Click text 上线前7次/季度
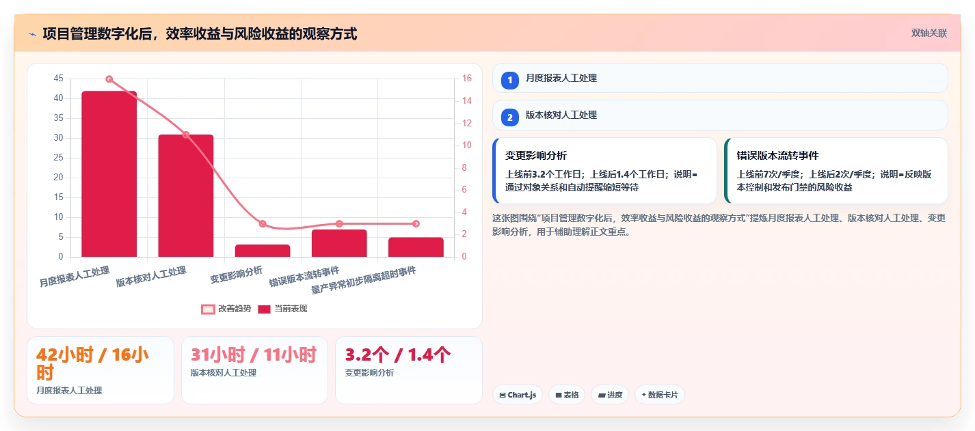 [x=770, y=175]
